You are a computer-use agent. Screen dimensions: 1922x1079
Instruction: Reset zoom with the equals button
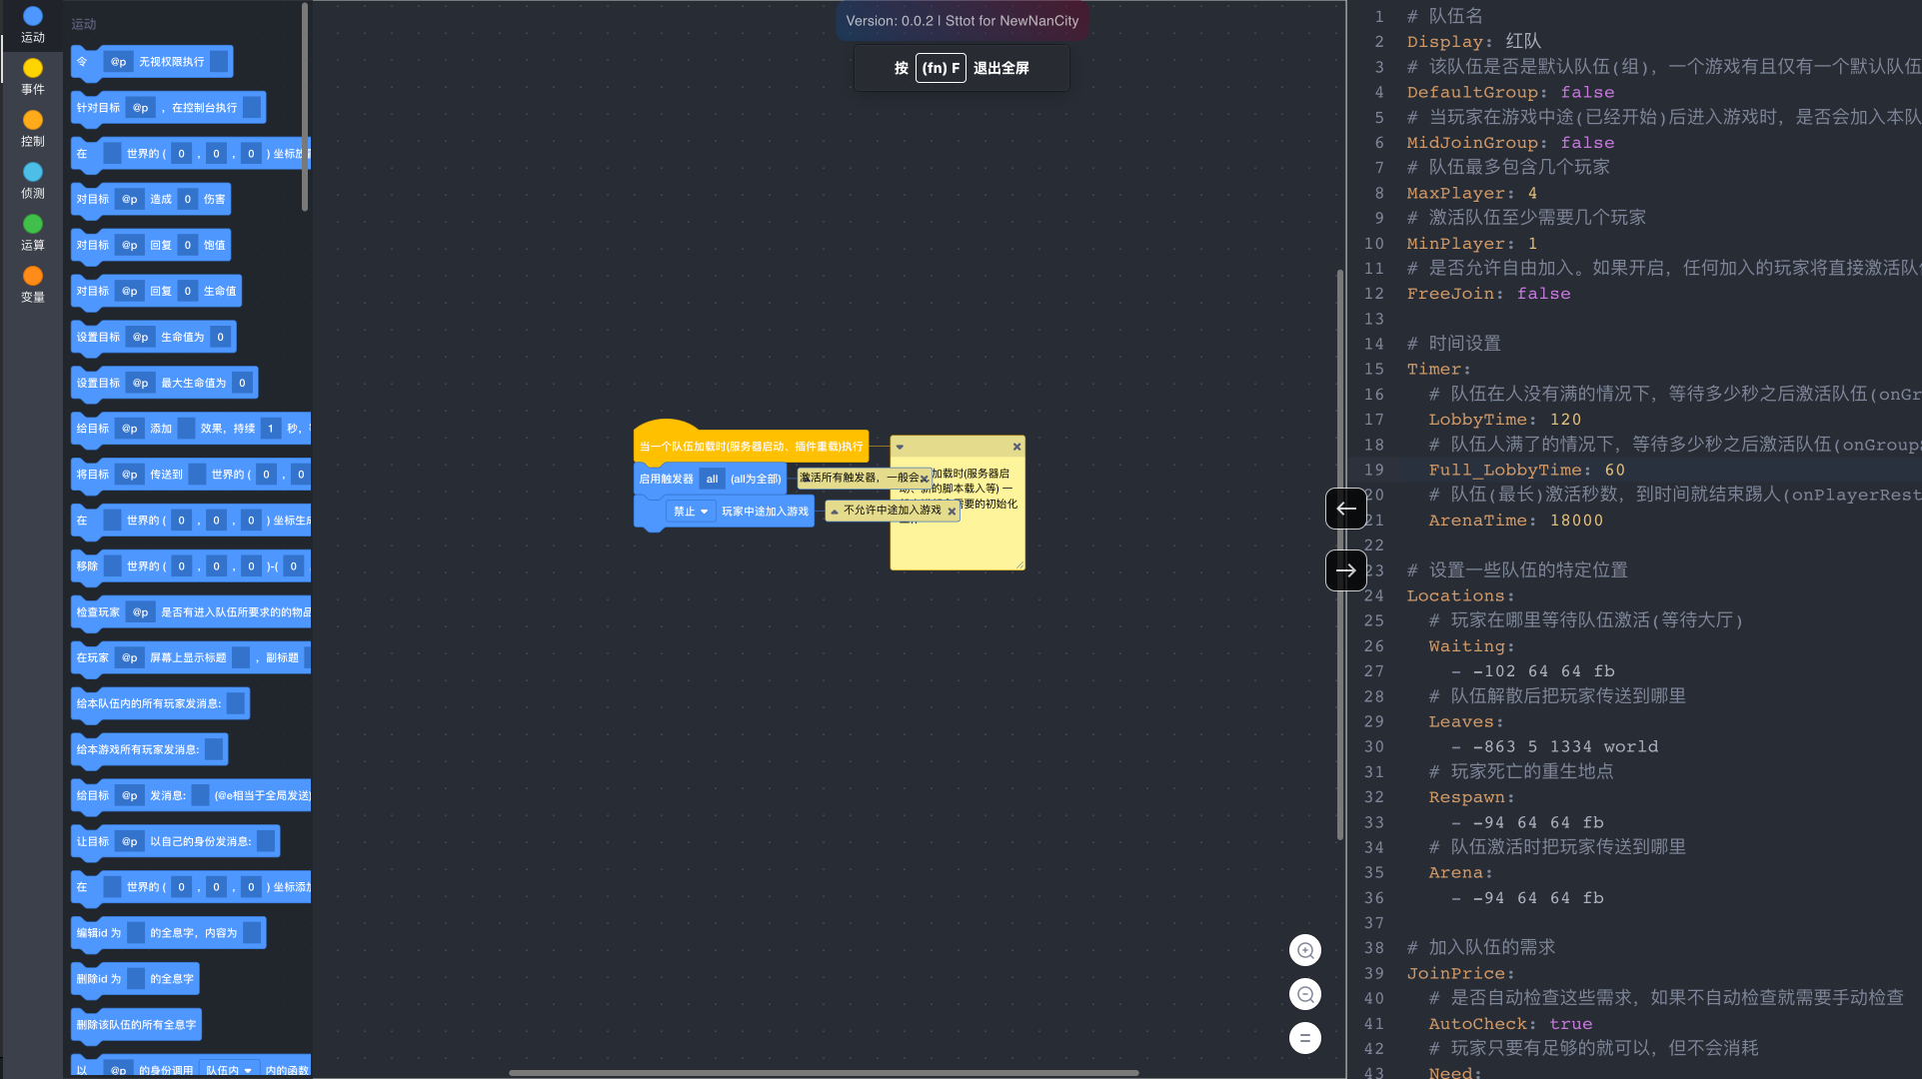pyautogui.click(x=1304, y=1038)
